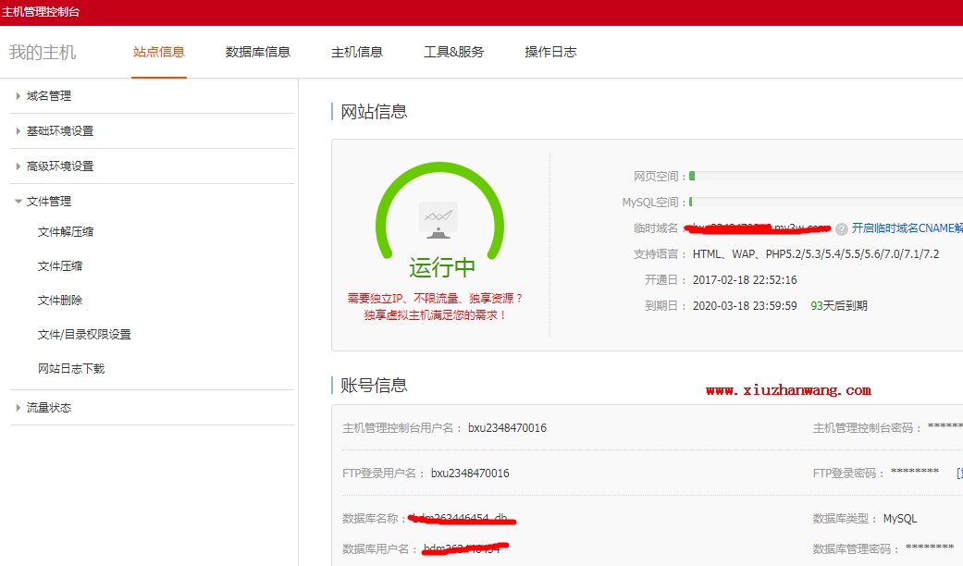The width and height of the screenshot is (963, 566).
Task: Switch to the 站点信息 tab
Action: (x=159, y=52)
